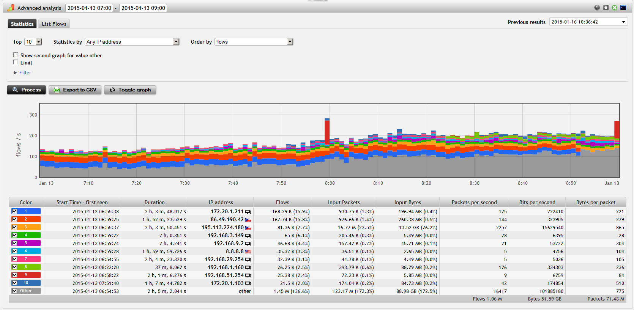634x310 pixels.
Task: Uncheck series 1 checkbox in the table
Action: 14,211
